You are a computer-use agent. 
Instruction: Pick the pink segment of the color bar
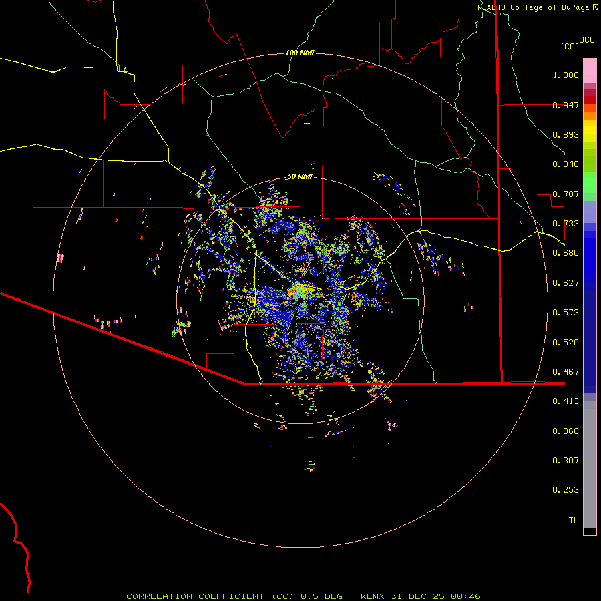point(590,71)
